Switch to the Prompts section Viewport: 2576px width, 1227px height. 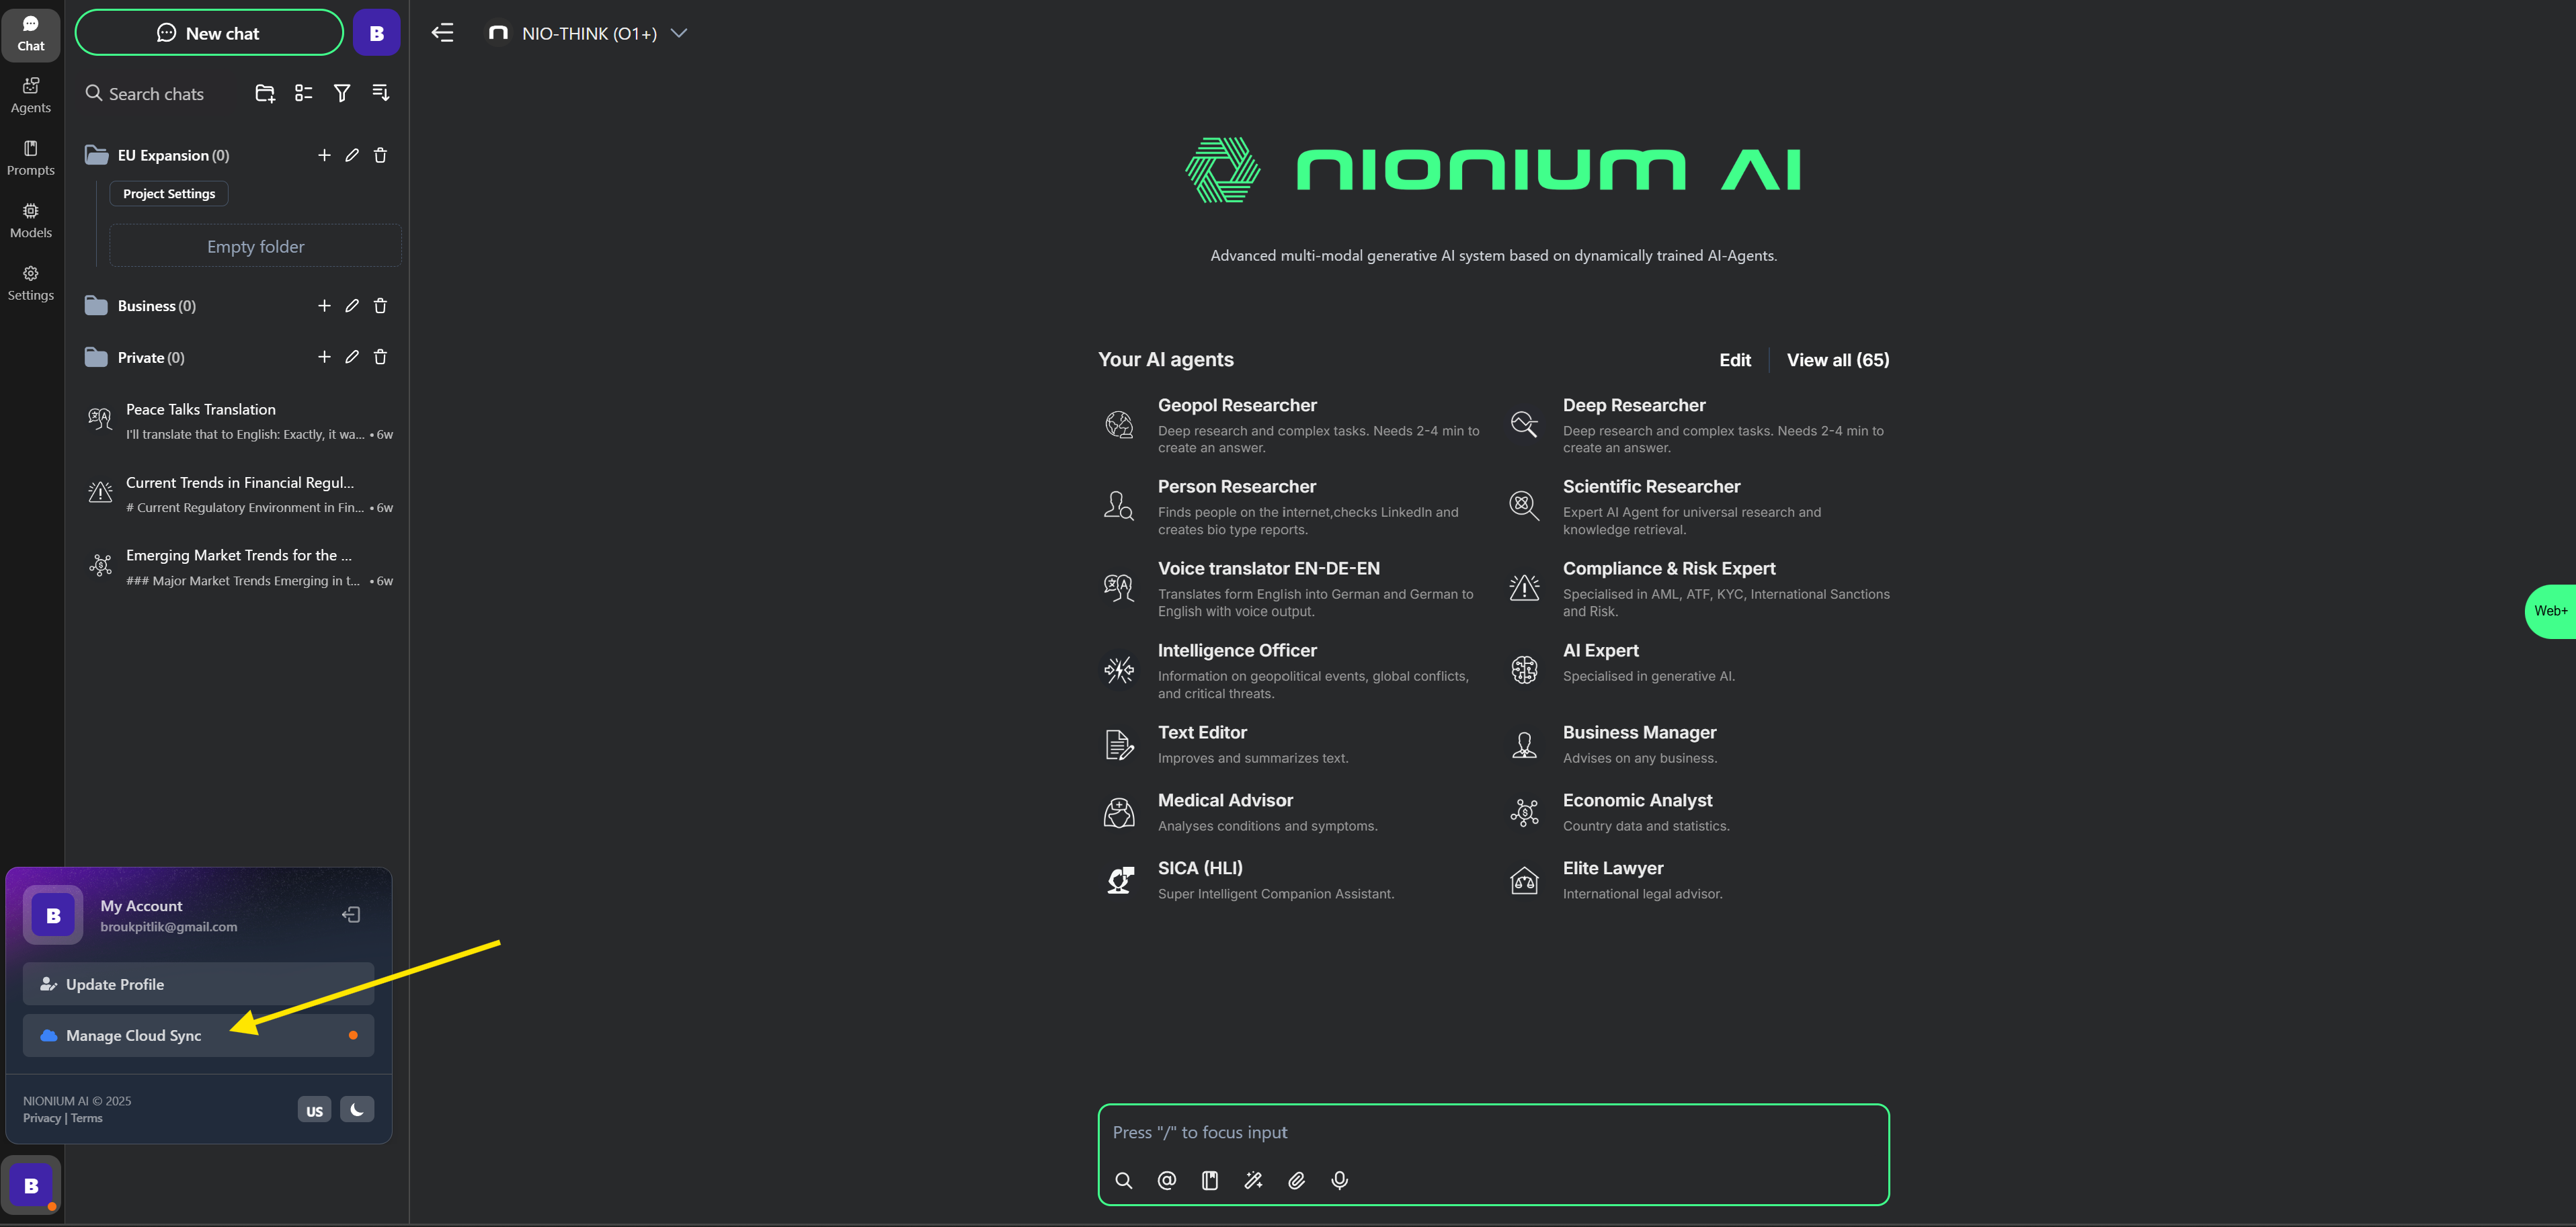tap(30, 157)
